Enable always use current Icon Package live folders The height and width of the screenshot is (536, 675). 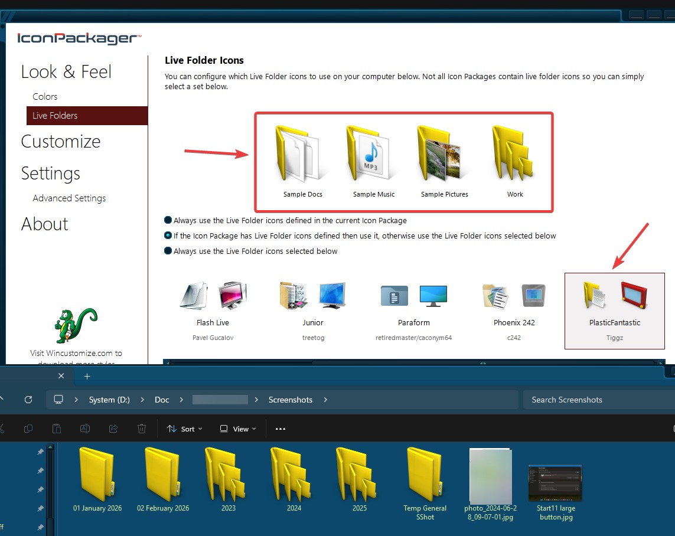(168, 220)
